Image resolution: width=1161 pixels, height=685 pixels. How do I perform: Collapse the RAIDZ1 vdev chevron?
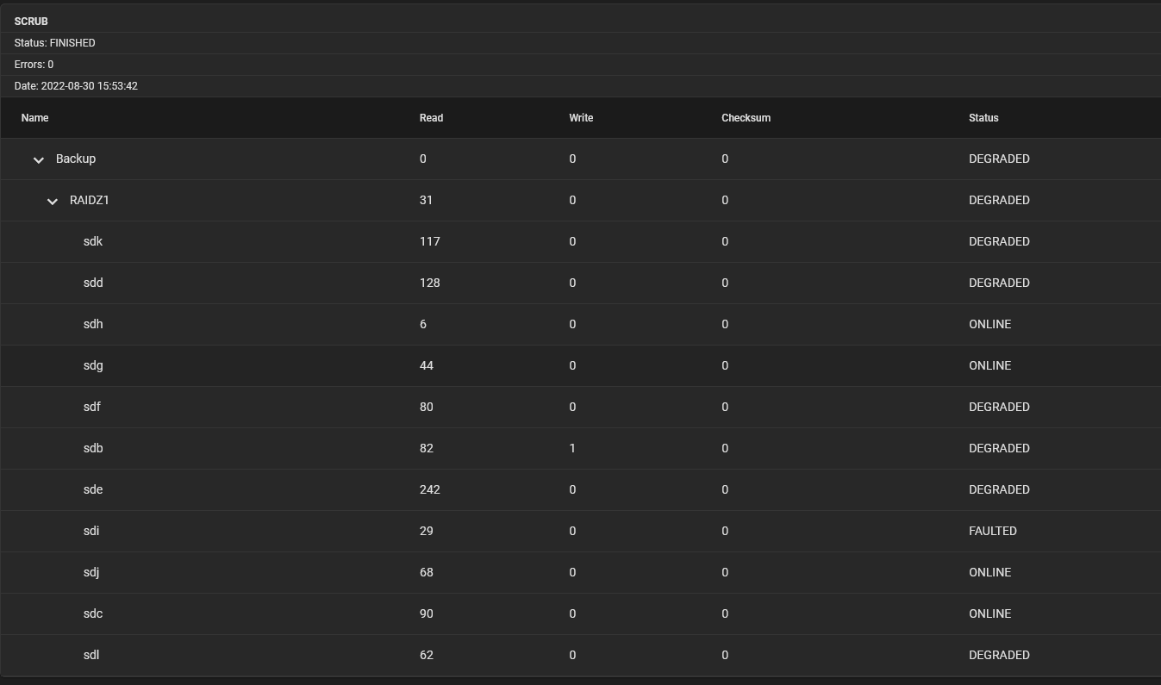pyautogui.click(x=52, y=201)
